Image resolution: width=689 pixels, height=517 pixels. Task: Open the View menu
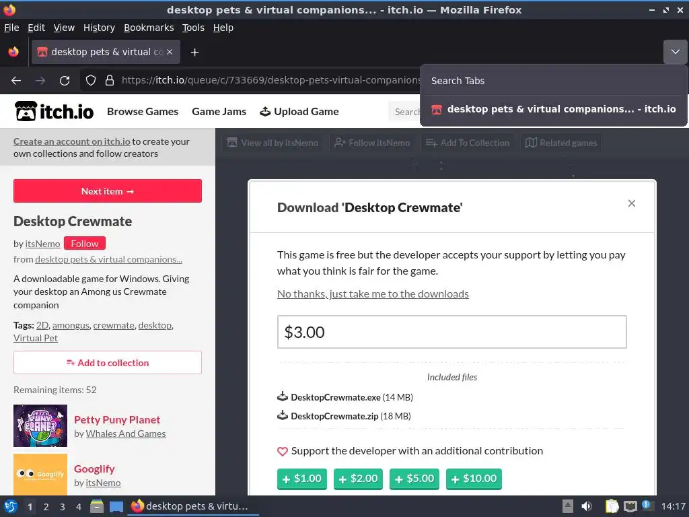click(64, 28)
